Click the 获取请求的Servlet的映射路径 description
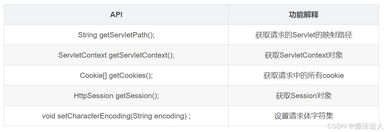This screenshot has width=385, height=132. click(304, 35)
